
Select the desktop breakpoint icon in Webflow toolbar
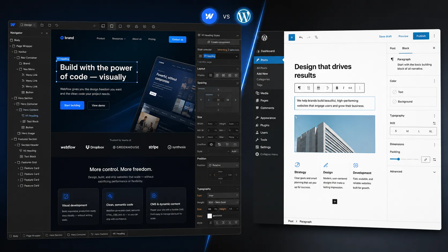(x=103, y=26)
